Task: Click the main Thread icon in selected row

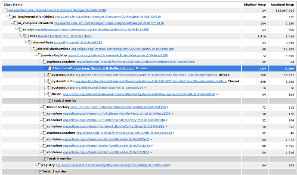Action: [49, 68]
